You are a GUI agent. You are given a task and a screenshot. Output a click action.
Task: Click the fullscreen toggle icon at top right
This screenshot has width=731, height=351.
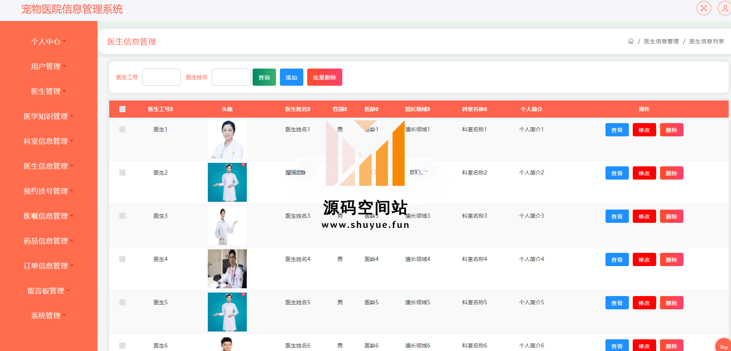pyautogui.click(x=704, y=8)
